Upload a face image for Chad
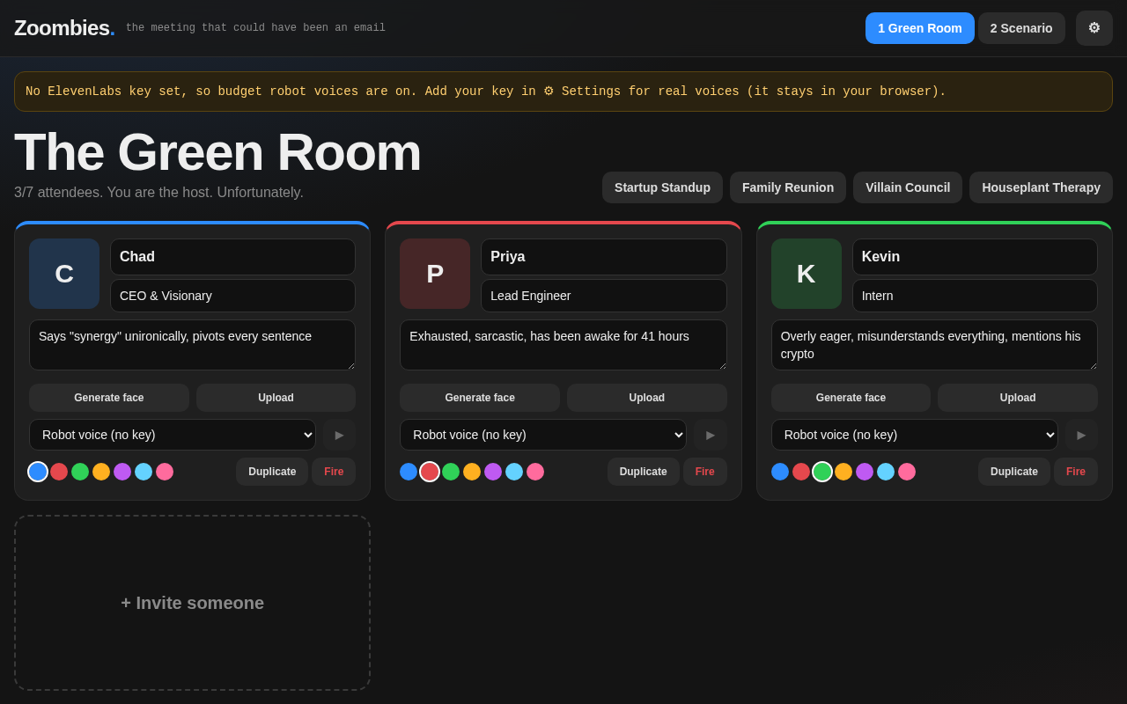1127x704 pixels. pyautogui.click(x=276, y=398)
